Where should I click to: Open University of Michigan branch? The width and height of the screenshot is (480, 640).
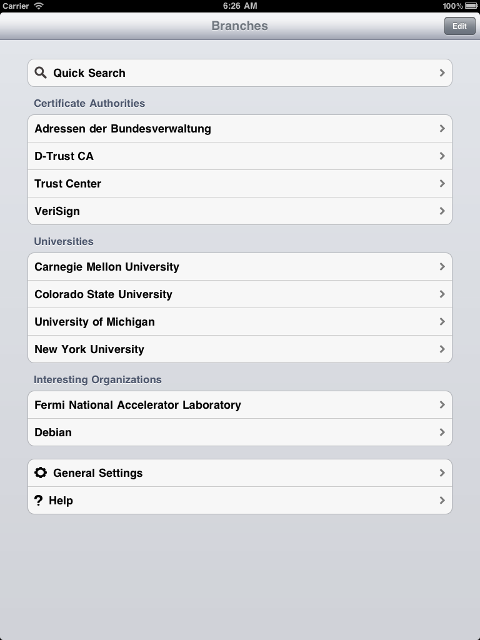(x=240, y=322)
